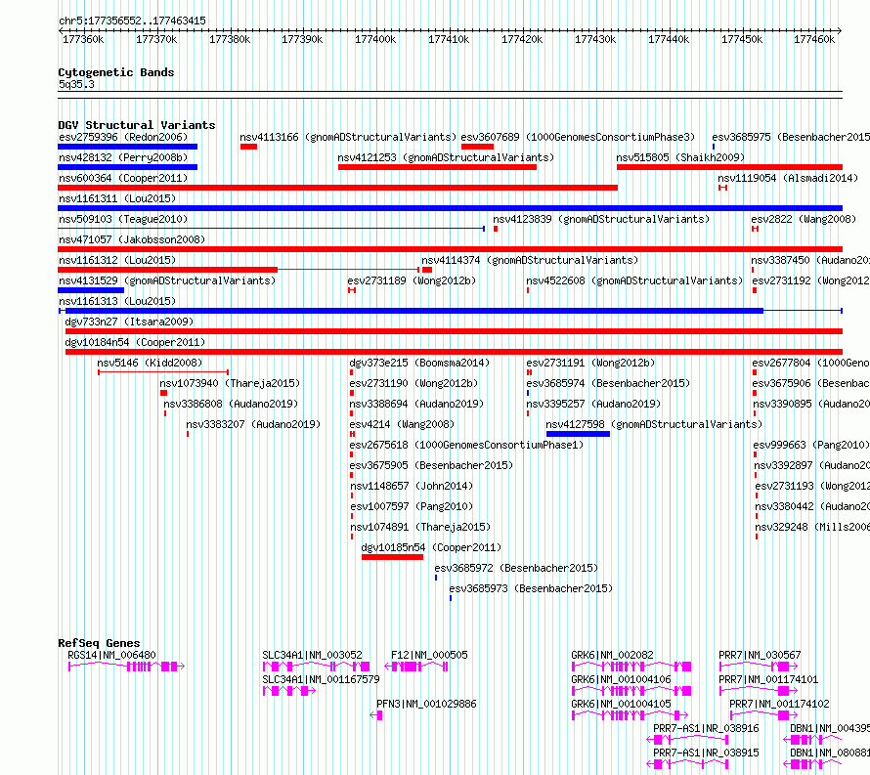The image size is (870, 775).
Task: Click esv1007597 (Pang2010) label
Action: [412, 506]
